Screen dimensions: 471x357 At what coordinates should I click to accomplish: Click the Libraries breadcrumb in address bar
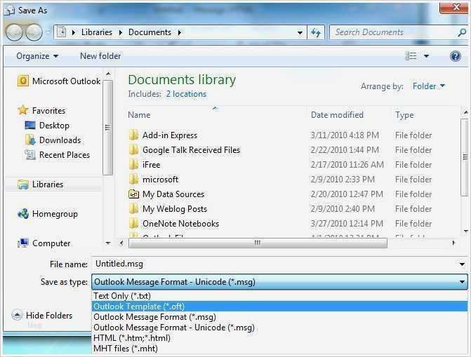click(x=97, y=32)
